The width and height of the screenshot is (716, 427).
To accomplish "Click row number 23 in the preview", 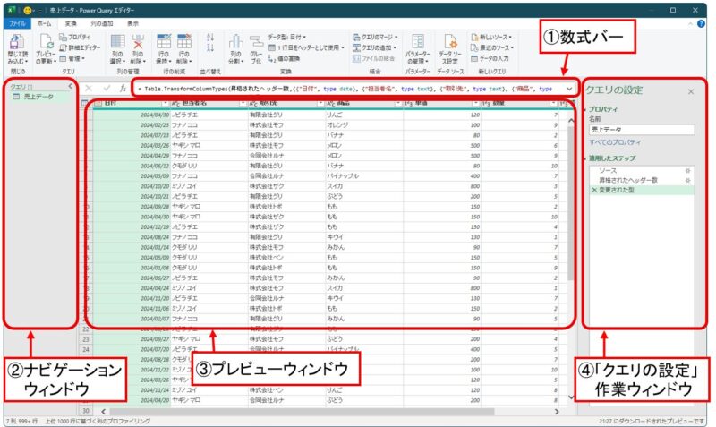I will (86, 339).
